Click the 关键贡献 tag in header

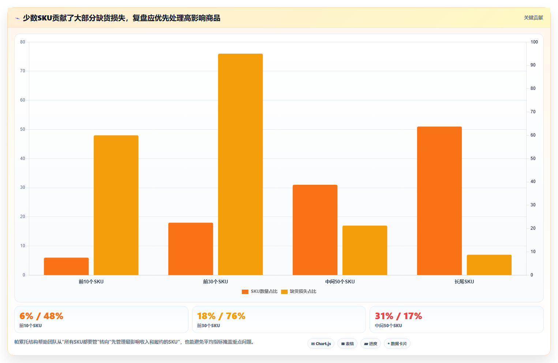point(533,18)
